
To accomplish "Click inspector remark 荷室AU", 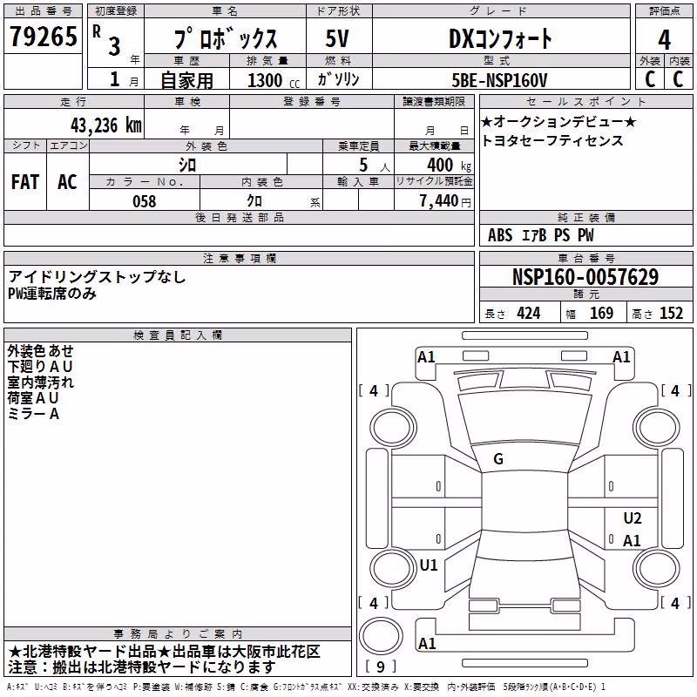I will [33, 398].
